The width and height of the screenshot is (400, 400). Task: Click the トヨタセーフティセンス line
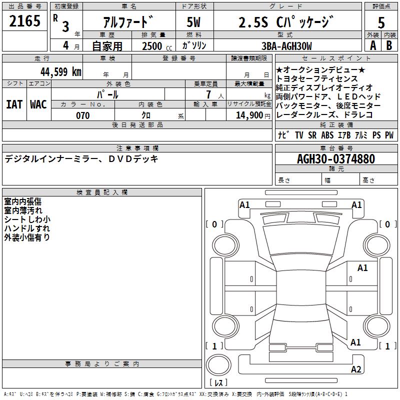[317, 78]
